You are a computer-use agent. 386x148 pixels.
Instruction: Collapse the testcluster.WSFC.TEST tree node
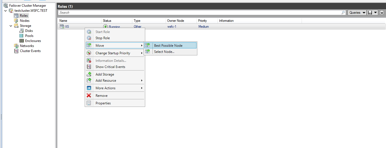[6, 11]
